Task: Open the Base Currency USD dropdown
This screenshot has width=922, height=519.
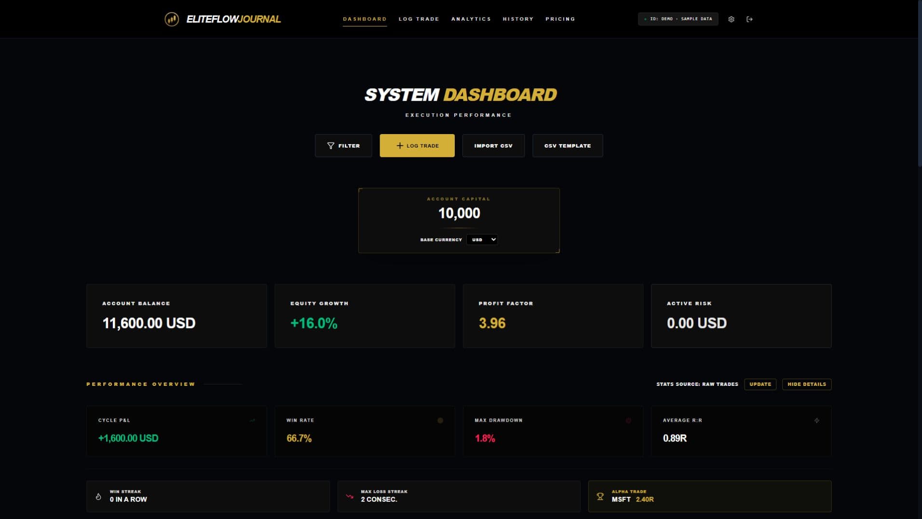Action: click(482, 240)
